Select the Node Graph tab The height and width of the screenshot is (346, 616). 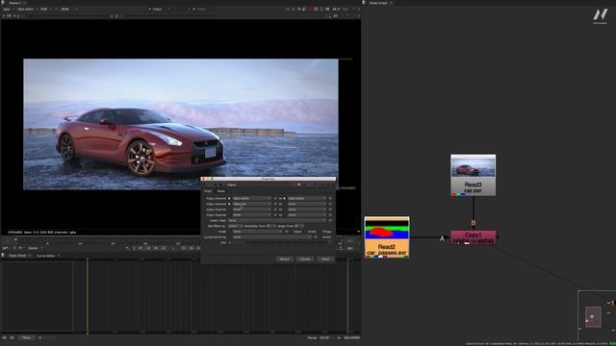coord(378,3)
